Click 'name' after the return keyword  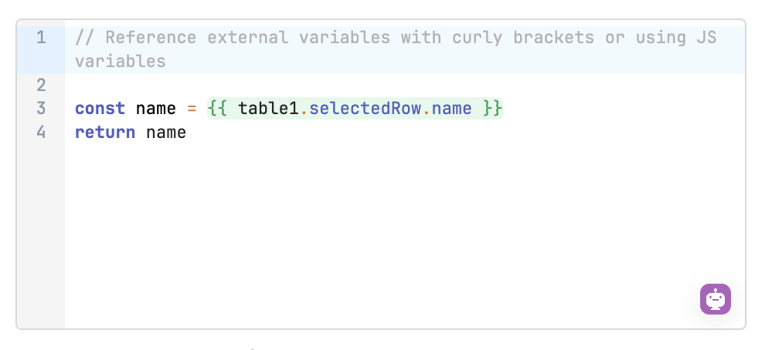[x=166, y=132]
